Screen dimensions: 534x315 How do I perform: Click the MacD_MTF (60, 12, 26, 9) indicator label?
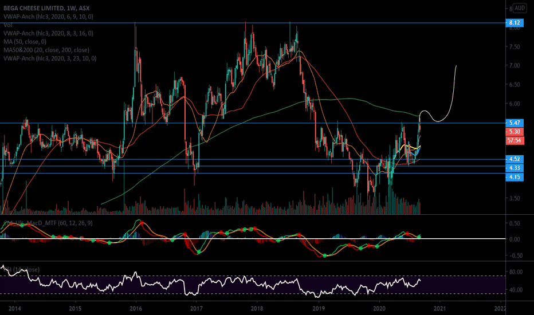[48, 223]
